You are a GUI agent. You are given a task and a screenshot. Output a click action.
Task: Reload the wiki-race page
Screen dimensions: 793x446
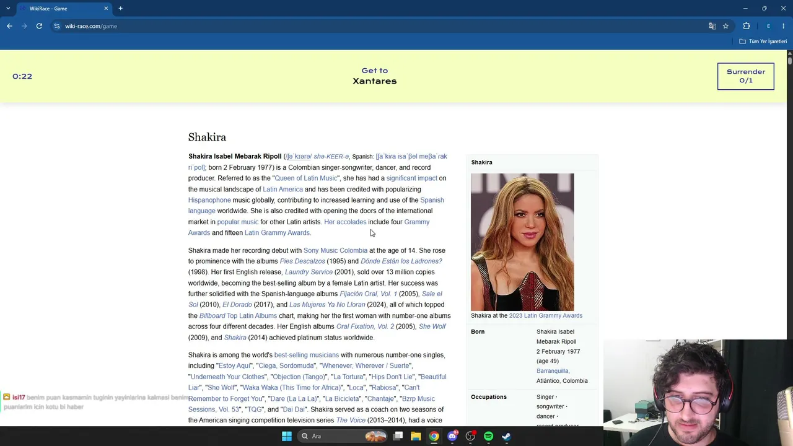tap(39, 26)
